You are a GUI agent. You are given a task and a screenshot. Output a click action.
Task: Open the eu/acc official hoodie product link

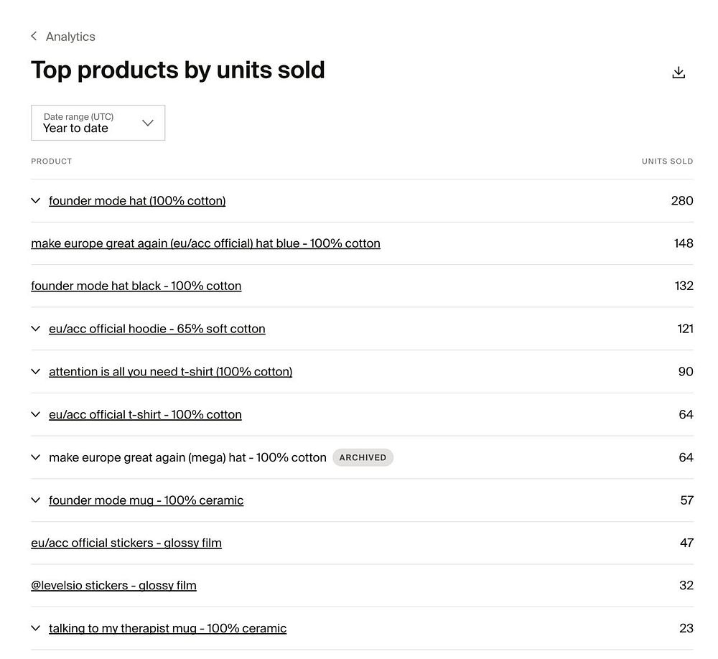tap(157, 329)
